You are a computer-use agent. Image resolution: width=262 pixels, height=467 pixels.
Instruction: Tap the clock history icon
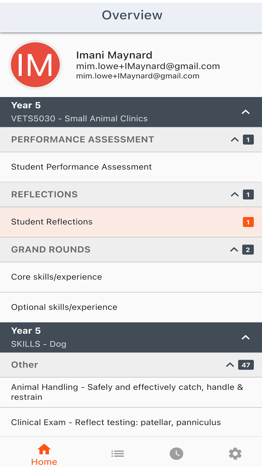point(176,454)
